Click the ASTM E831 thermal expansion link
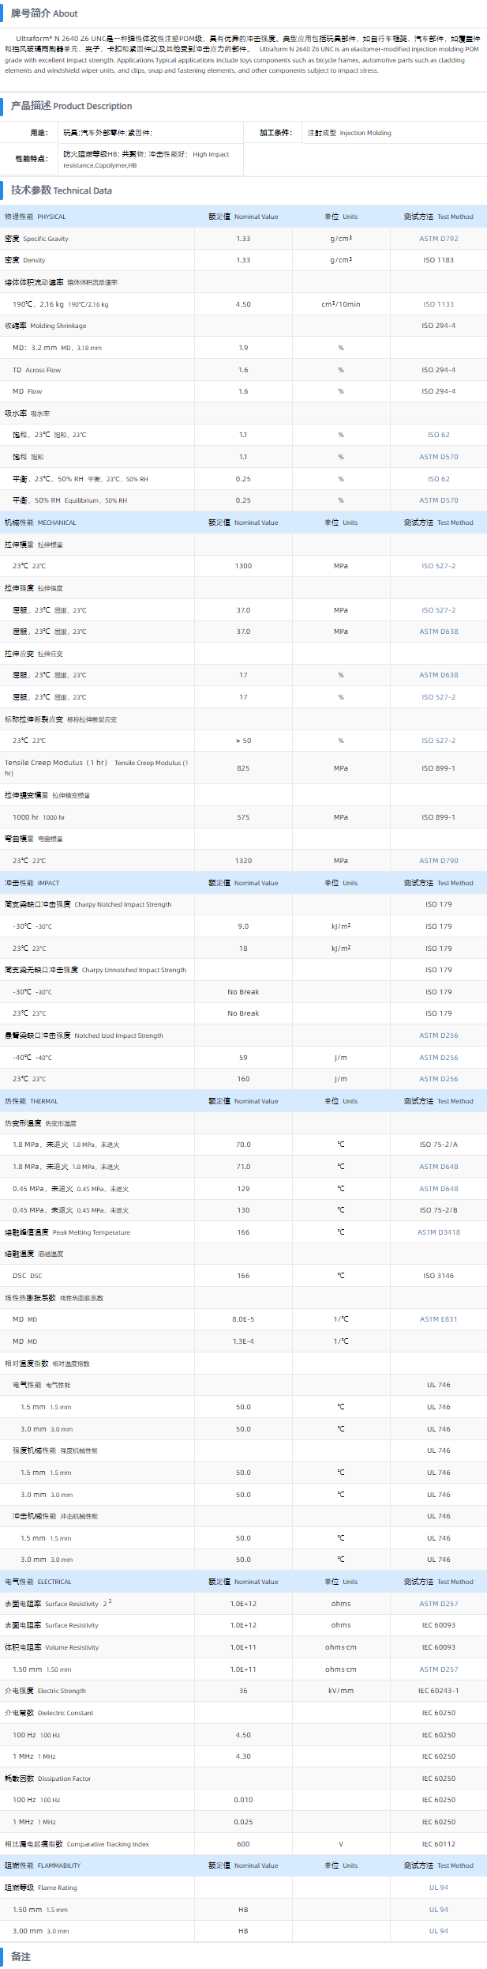 click(438, 1319)
